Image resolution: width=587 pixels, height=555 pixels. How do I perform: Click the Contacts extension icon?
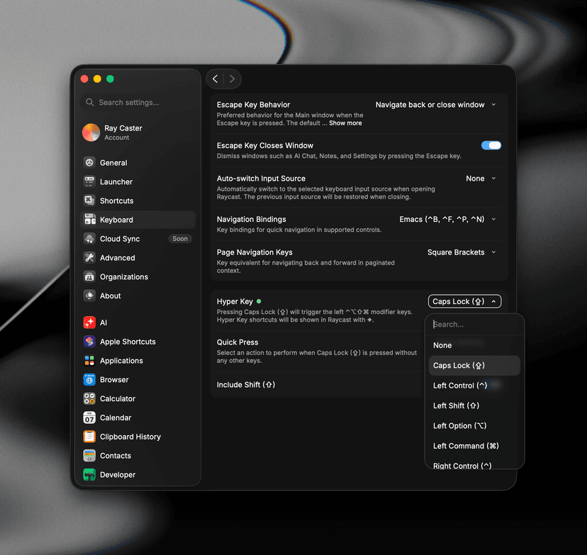[89, 456]
